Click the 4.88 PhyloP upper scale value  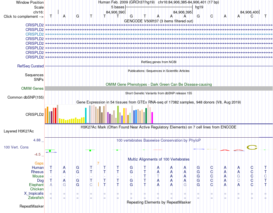click(x=37, y=140)
